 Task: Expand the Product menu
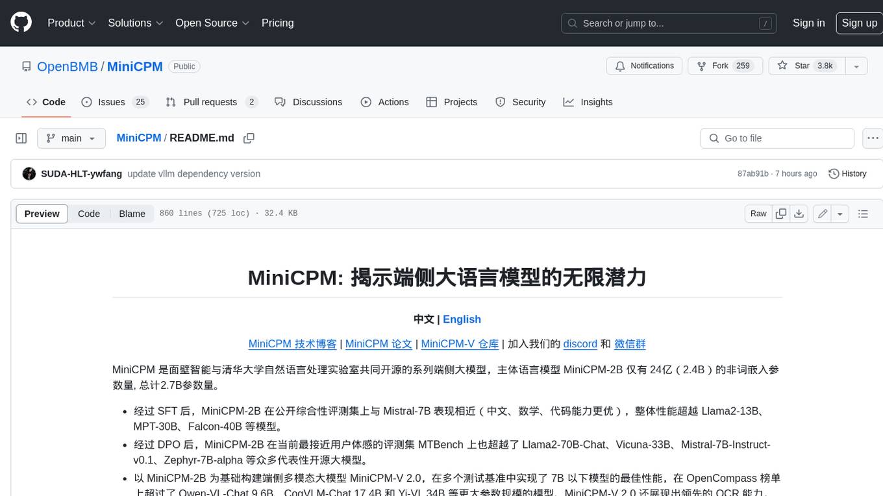[71, 23]
